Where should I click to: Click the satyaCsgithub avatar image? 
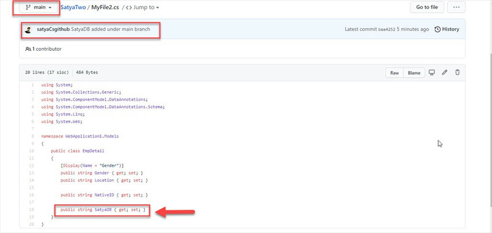28,30
